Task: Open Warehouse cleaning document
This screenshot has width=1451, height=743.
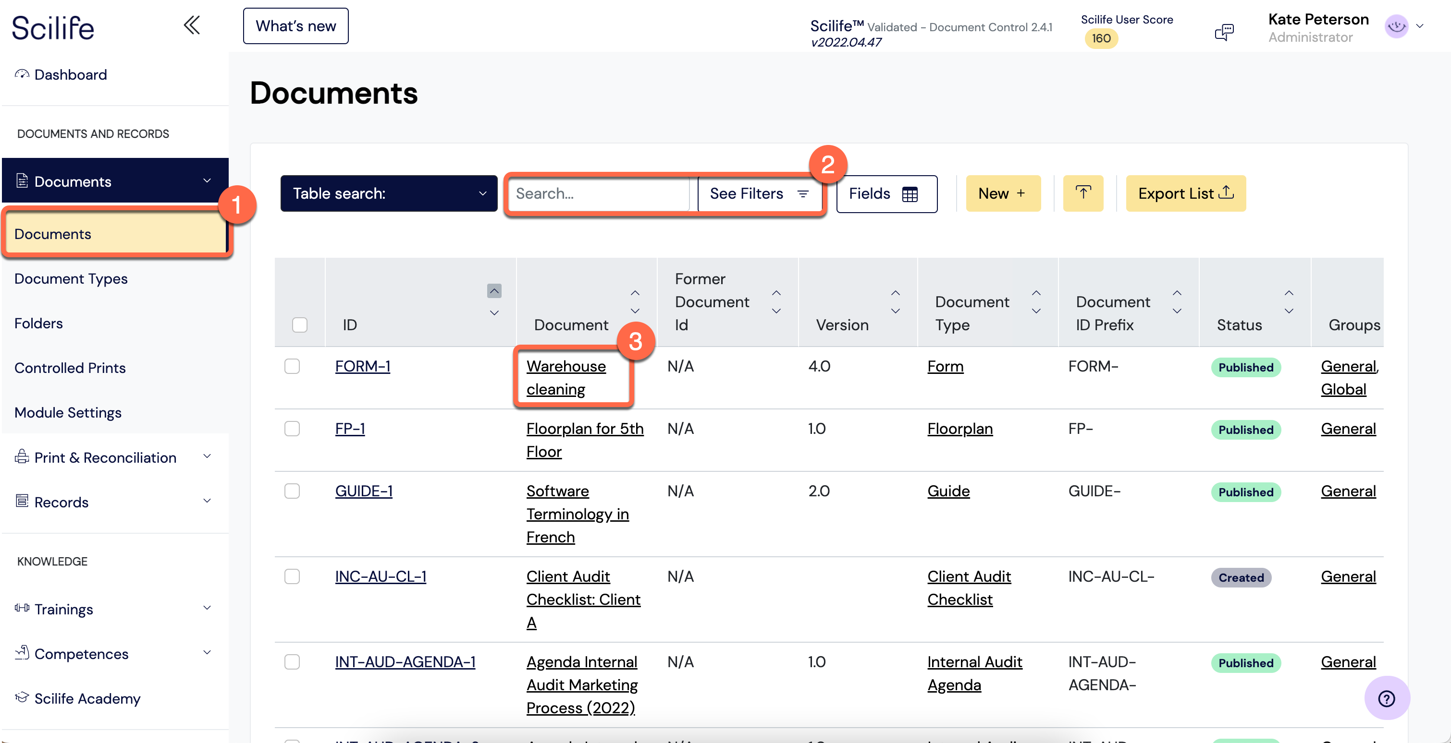Action: pos(566,378)
